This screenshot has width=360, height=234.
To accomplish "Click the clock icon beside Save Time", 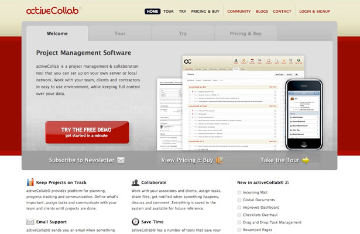I will (x=135, y=222).
